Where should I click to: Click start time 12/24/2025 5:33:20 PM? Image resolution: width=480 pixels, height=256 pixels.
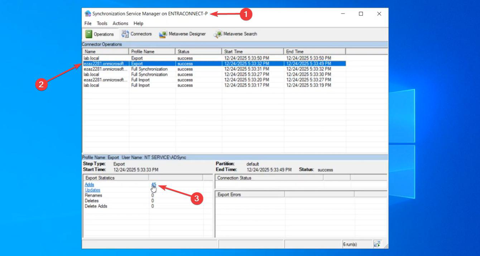[247, 80]
